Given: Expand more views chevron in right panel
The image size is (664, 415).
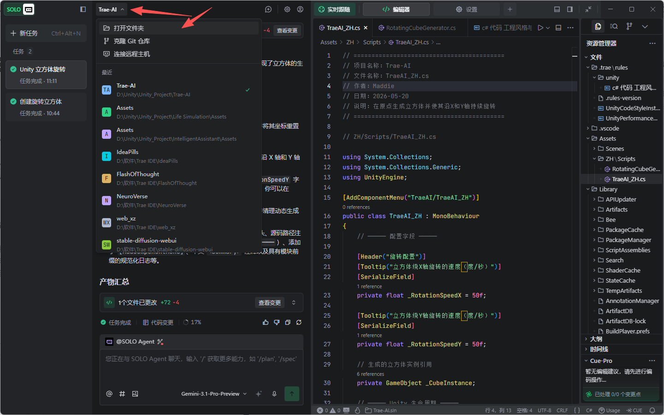Looking at the screenshot, I should (x=645, y=26).
